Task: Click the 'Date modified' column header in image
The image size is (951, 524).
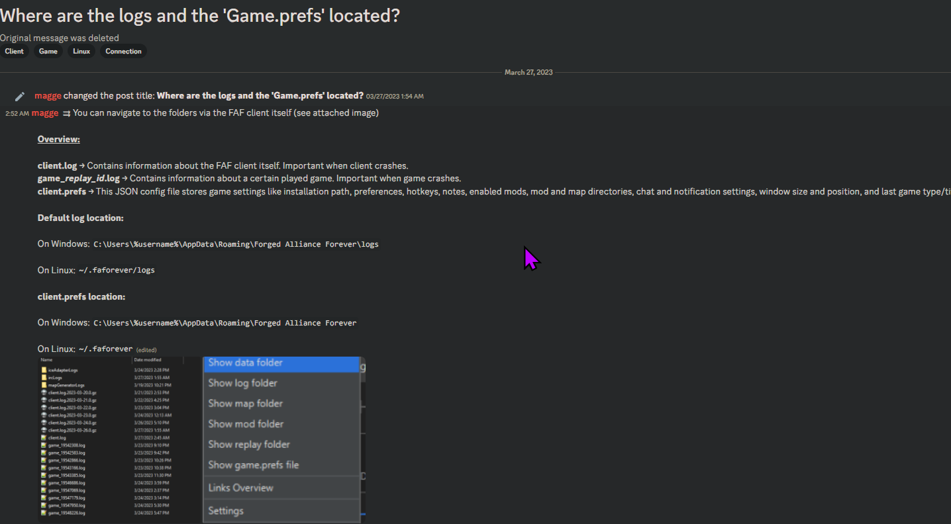Action: click(x=147, y=360)
